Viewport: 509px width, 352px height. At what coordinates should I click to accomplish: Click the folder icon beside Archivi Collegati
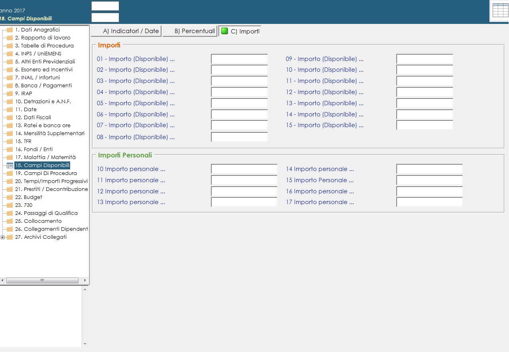tap(10, 237)
